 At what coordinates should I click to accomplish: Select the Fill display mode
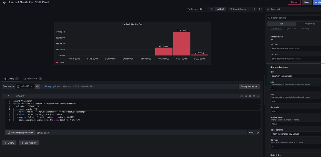point(211,9)
